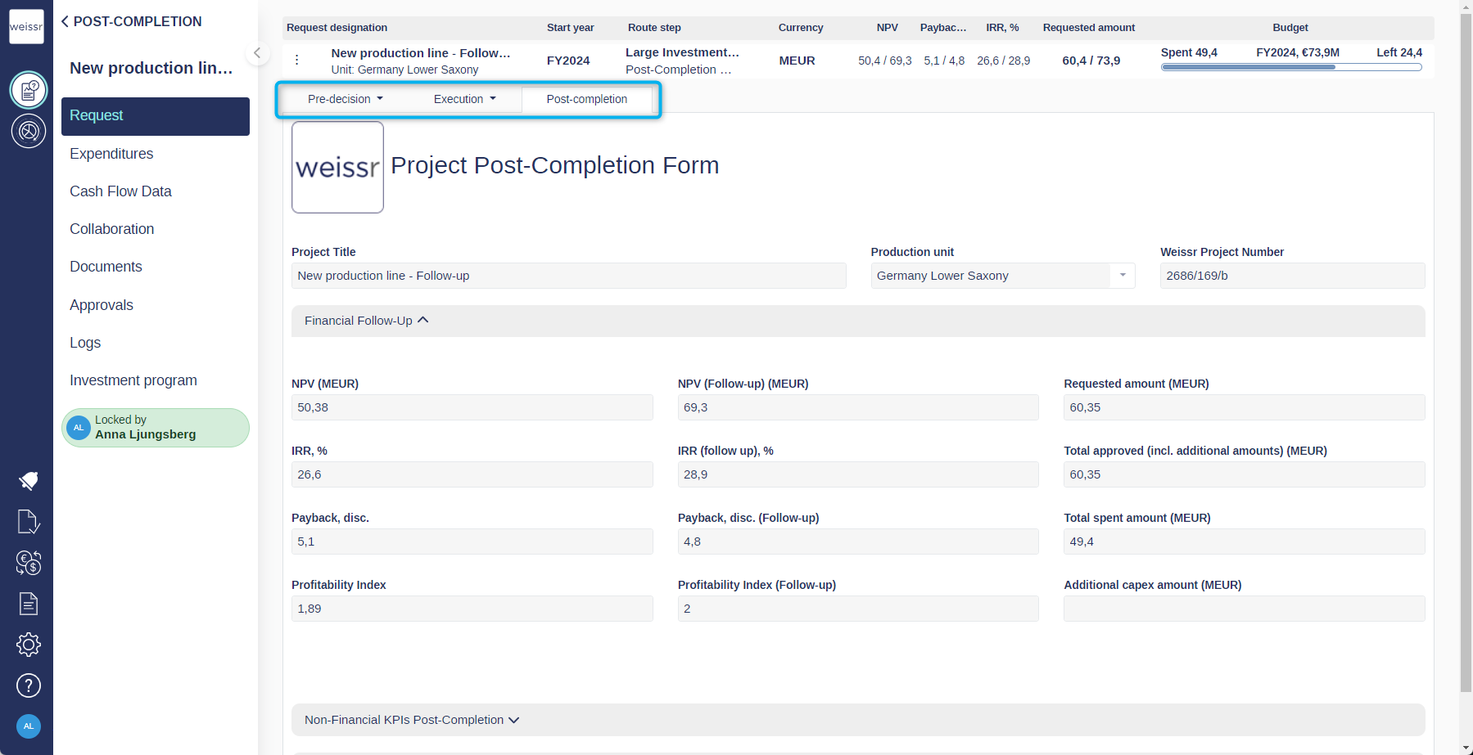Open the chart analytics icon in sidebar
Viewport: 1473px width, 755px height.
coord(29,131)
